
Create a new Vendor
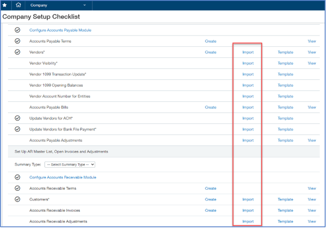(211, 52)
